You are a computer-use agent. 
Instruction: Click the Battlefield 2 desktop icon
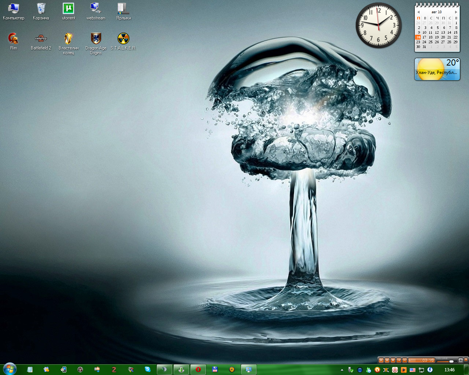tap(41, 39)
